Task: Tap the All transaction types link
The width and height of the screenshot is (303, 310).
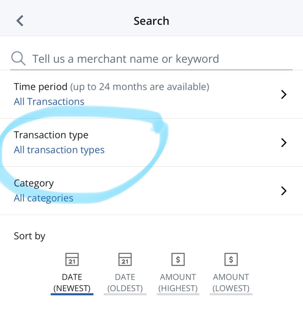Action: [59, 150]
